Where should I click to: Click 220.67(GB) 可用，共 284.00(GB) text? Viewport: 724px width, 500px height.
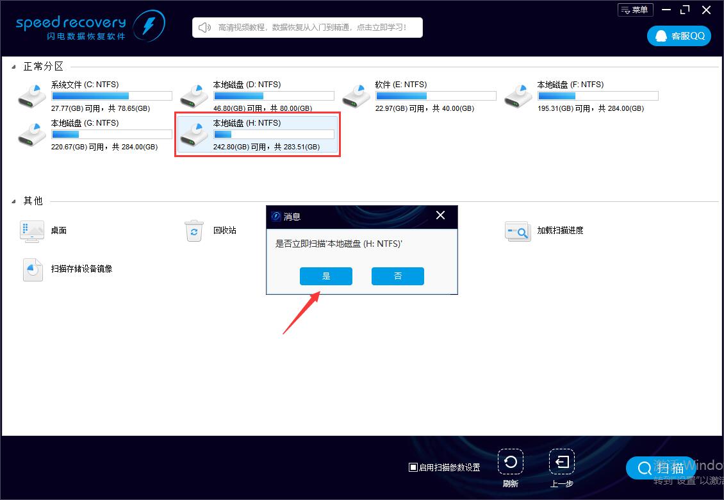click(104, 147)
